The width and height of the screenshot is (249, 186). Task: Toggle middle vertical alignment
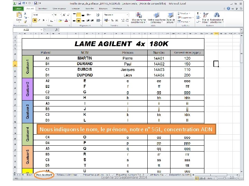coord(79,15)
